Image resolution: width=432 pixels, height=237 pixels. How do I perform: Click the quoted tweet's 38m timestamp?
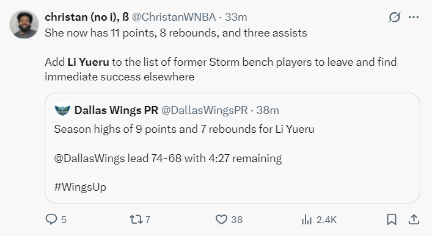(x=268, y=110)
